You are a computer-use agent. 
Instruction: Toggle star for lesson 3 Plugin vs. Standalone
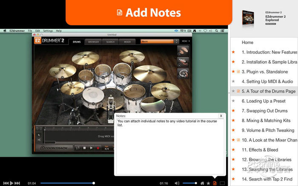tap(233, 71)
